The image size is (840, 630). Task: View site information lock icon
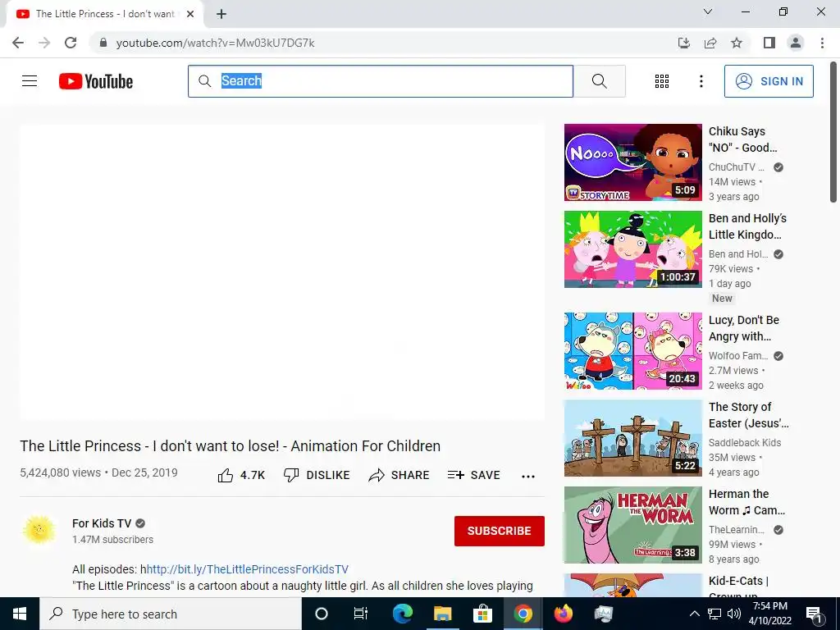point(103,43)
